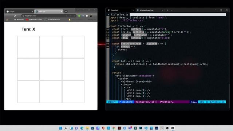The image size is (233, 131).
Task: Click the green extension icon in browser
Action: coord(79,16)
